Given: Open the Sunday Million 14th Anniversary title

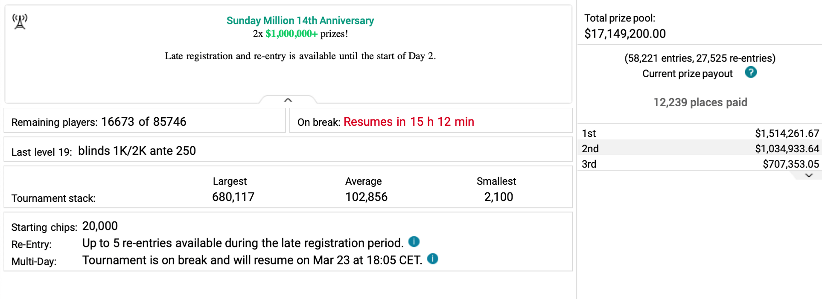Looking at the screenshot, I should (x=300, y=20).
